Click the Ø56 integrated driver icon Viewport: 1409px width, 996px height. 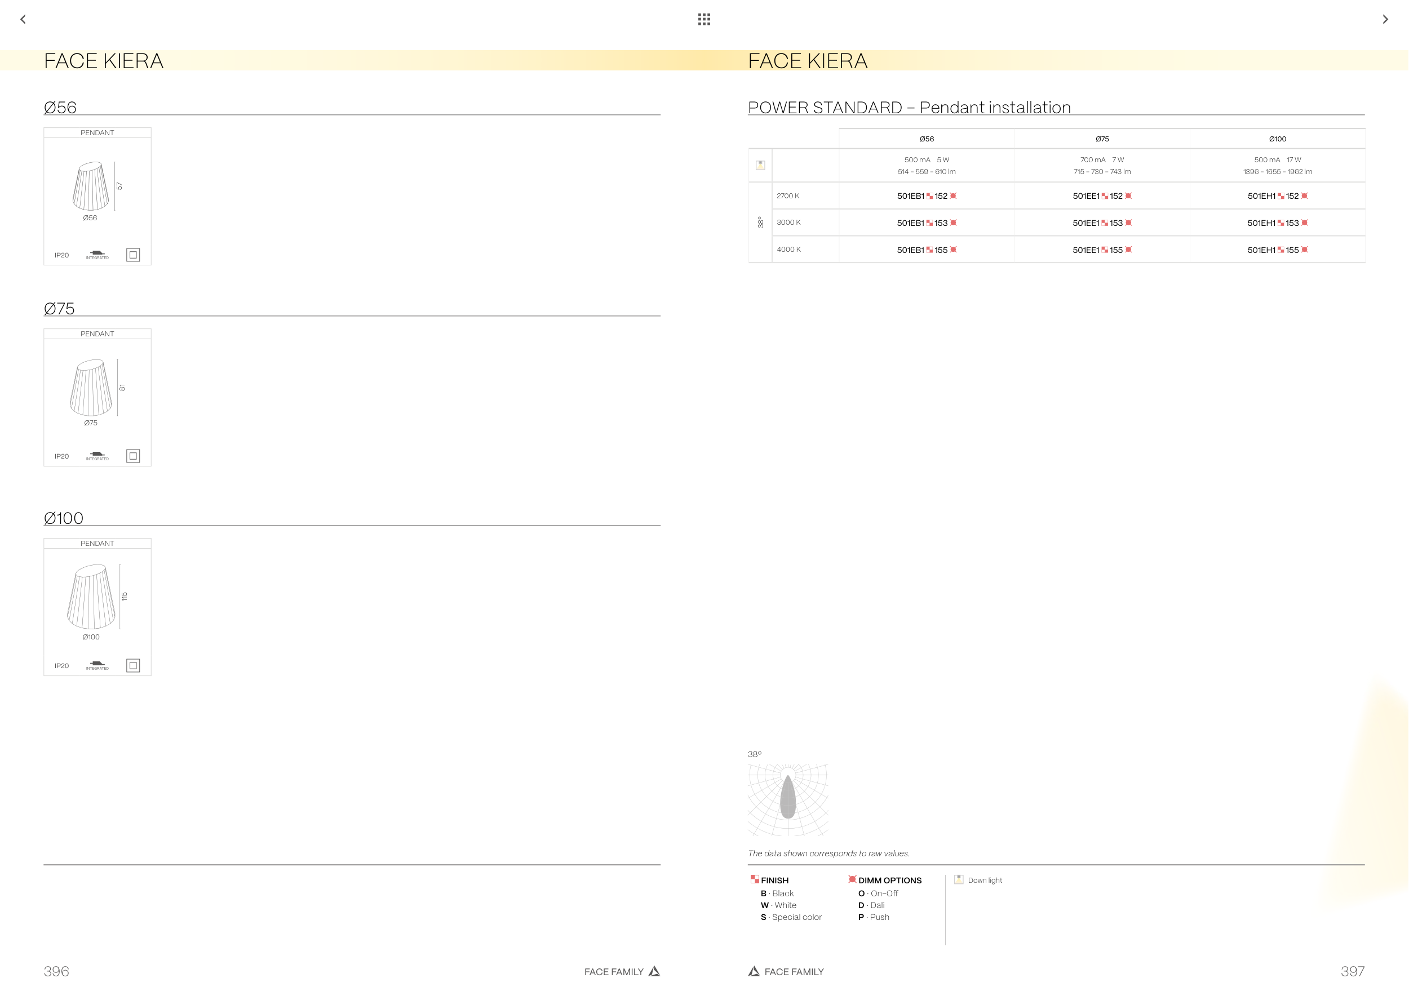(97, 254)
